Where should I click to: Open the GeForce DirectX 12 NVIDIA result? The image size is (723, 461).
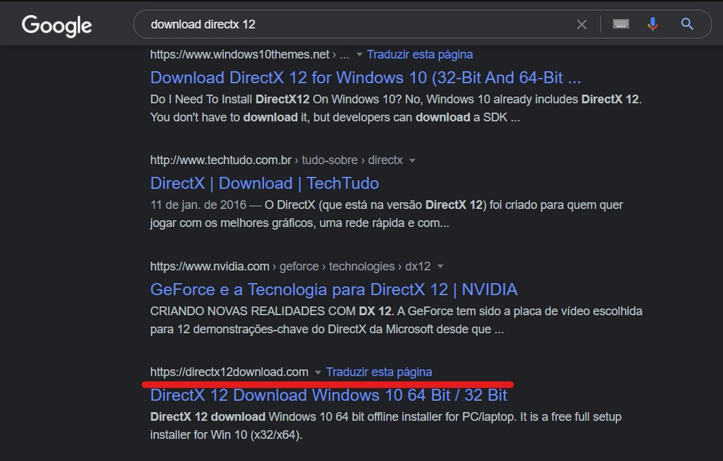333,290
